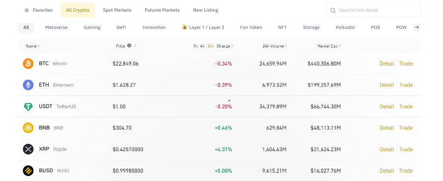Click the flame icon before Layer 1 / Layer 2

185,27
